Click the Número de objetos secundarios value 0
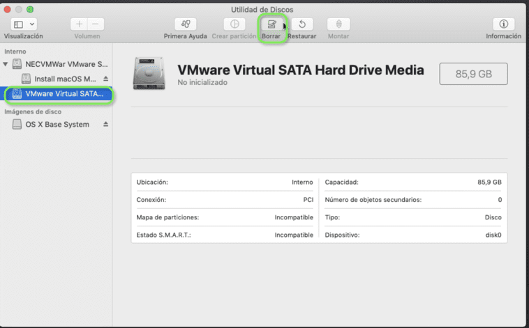 500,200
